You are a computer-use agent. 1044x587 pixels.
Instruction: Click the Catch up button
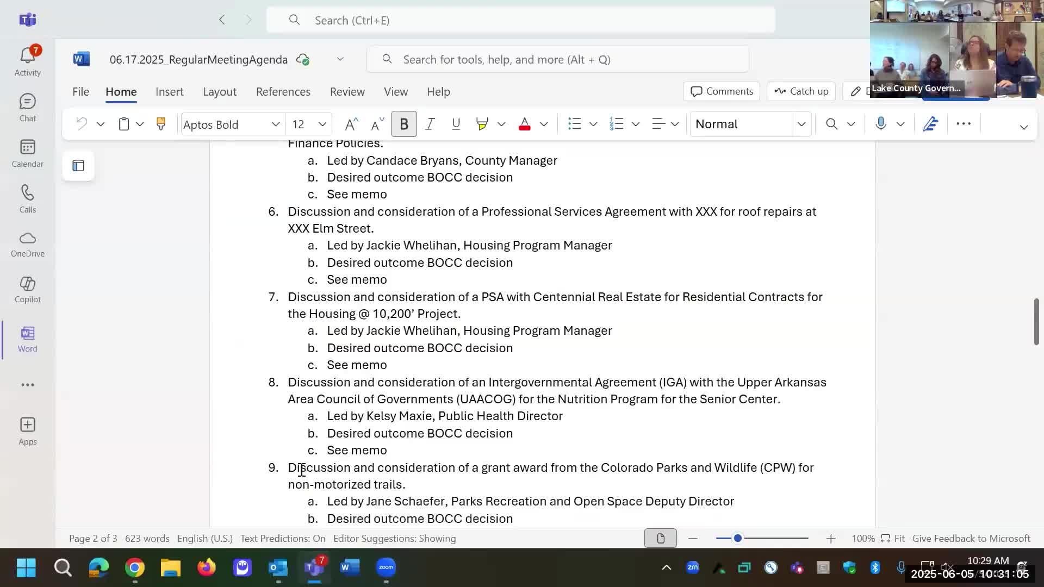tap(801, 91)
